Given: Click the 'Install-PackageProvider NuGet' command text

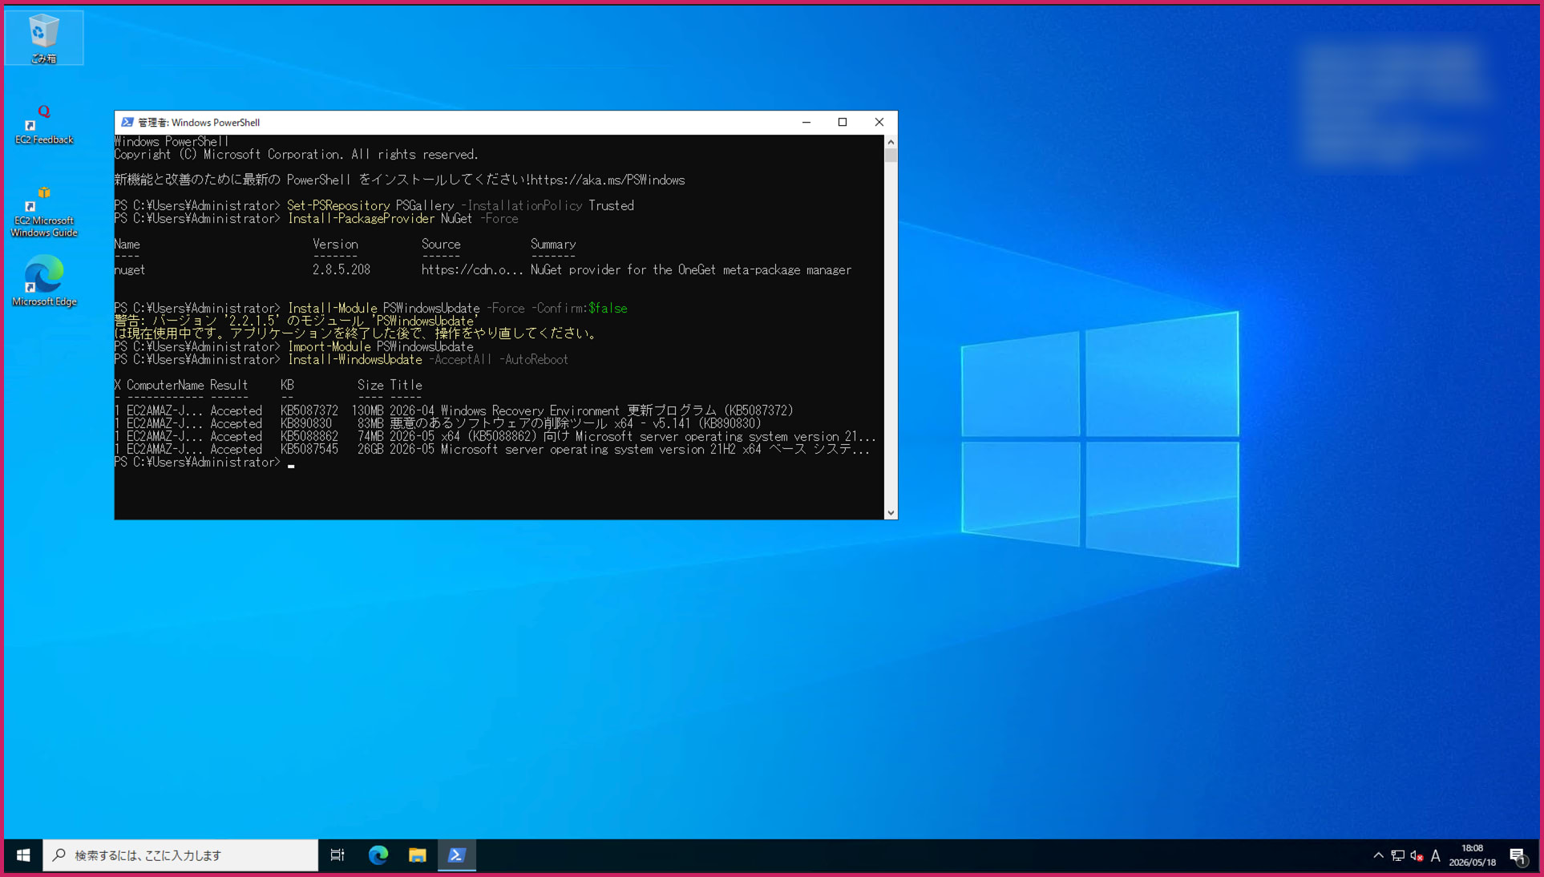Looking at the screenshot, I should 380,219.
